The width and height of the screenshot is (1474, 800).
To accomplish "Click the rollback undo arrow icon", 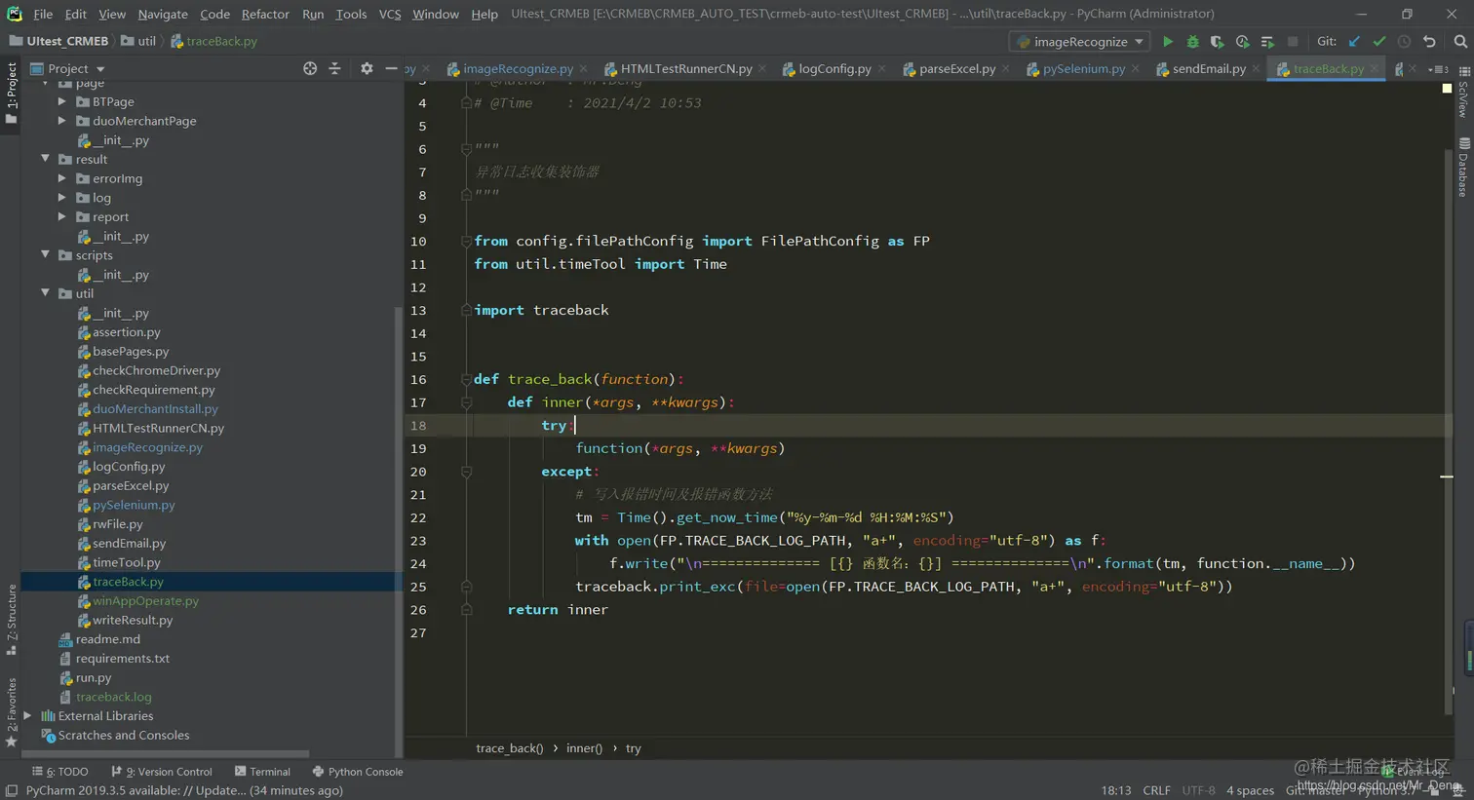I will [x=1429, y=42].
